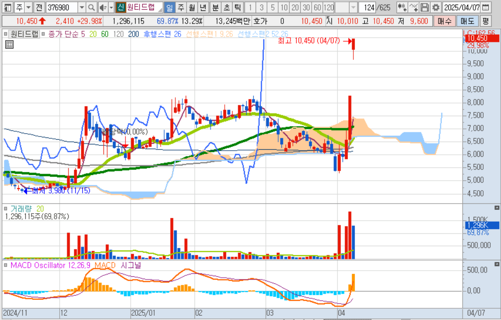Select the 분 minute period tab
The image size is (501, 320).
click(216, 7)
